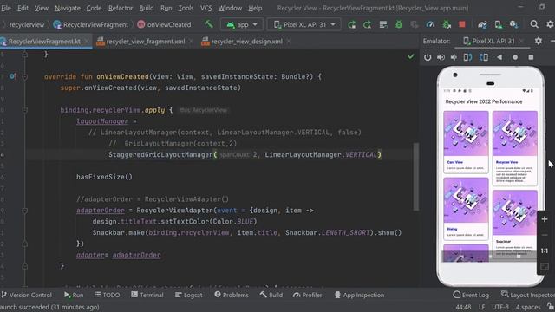Click the Card View card in emulator
This screenshot has width=555, height=312.
click(466, 142)
